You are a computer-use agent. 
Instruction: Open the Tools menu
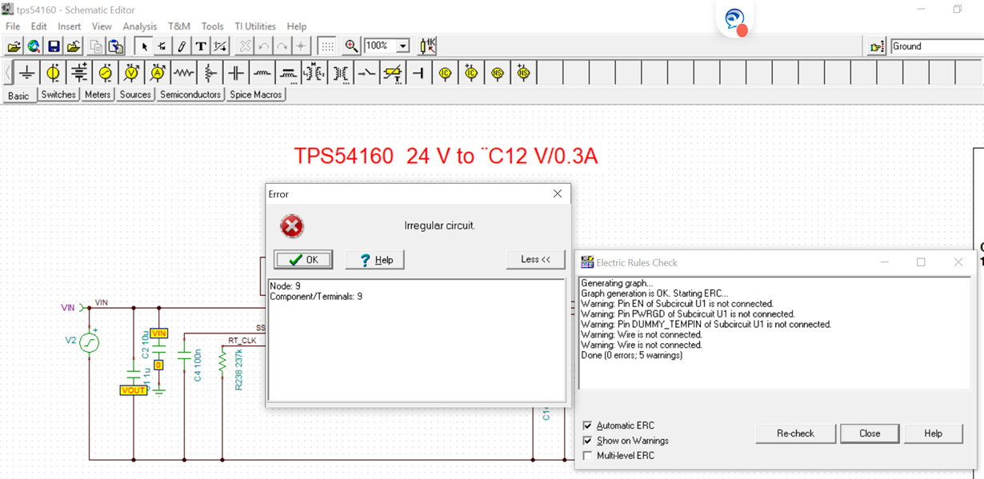pyautogui.click(x=213, y=26)
